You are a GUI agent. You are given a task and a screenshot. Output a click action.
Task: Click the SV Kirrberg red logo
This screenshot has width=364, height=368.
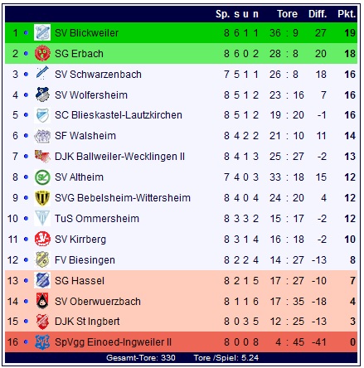(x=42, y=239)
